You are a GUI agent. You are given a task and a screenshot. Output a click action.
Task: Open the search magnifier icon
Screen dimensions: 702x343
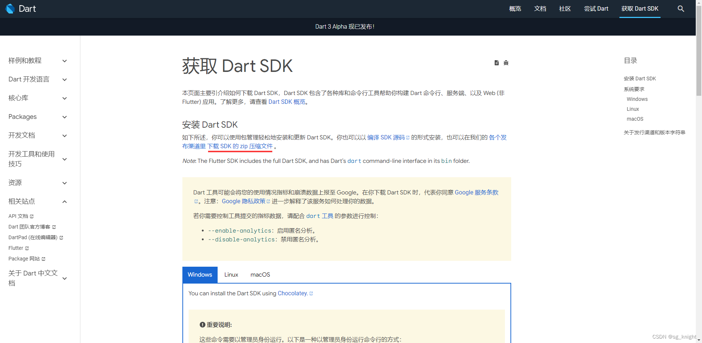click(681, 8)
